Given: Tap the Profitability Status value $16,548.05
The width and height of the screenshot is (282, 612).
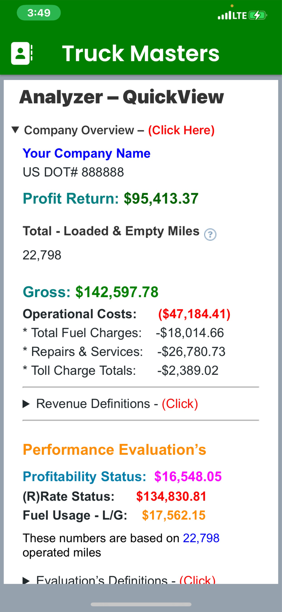Looking at the screenshot, I should [188, 477].
